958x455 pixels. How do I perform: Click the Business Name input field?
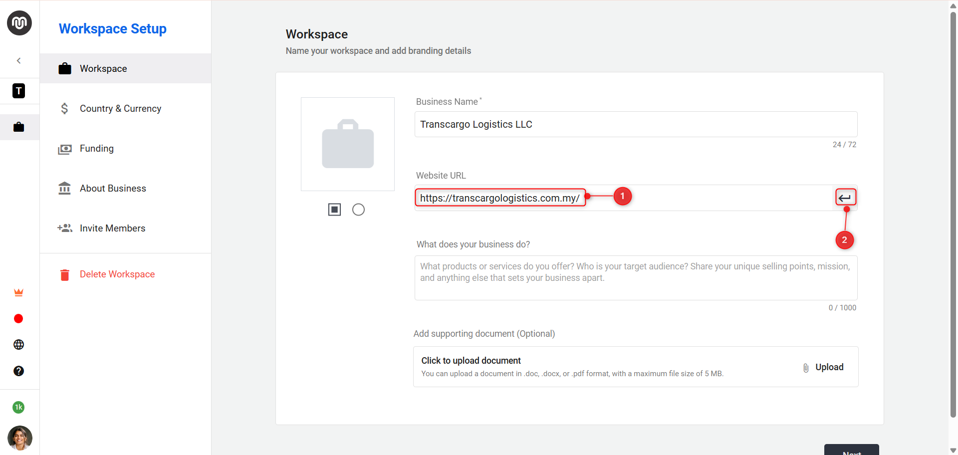636,124
